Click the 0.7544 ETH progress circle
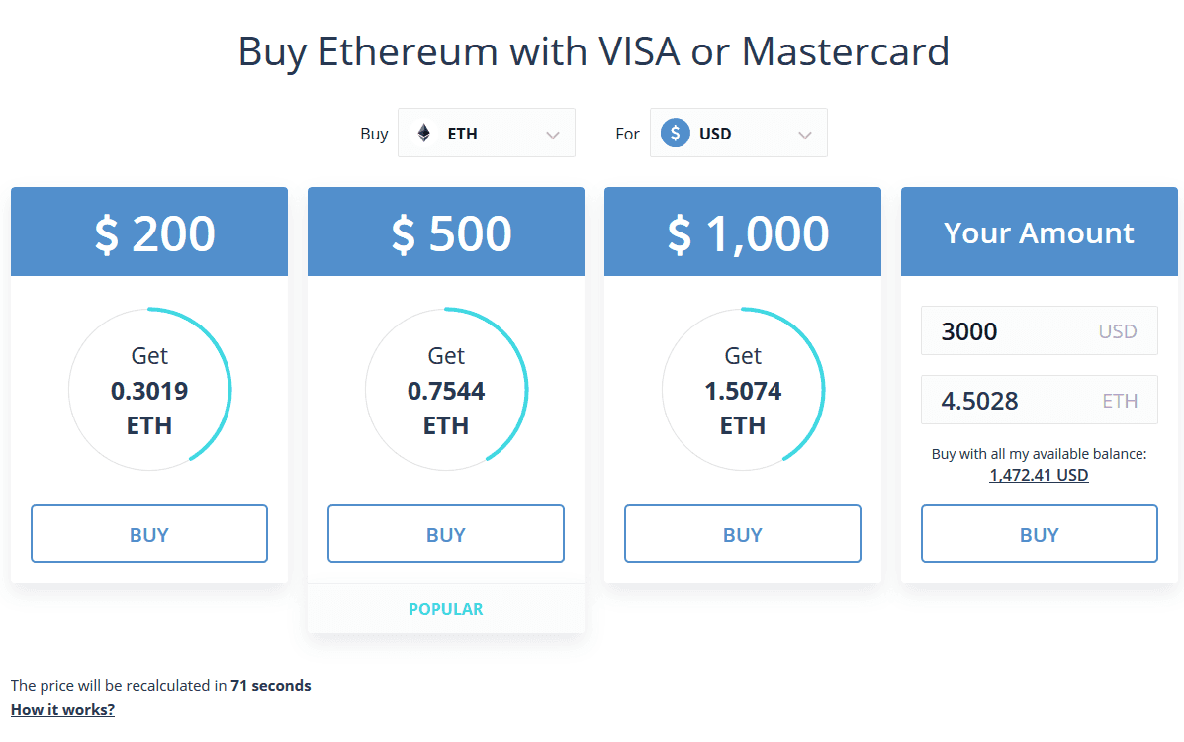1184x742 pixels. point(446,389)
